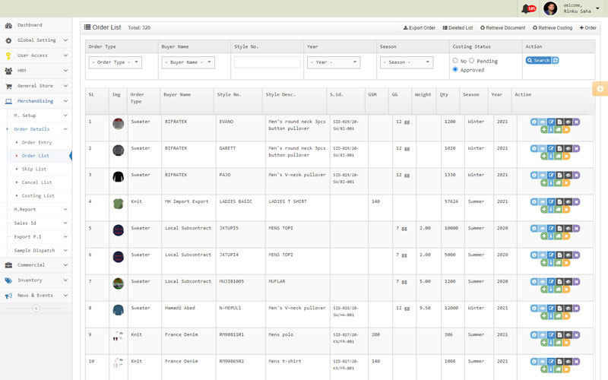Expand HRM sidebar menu

(36, 71)
